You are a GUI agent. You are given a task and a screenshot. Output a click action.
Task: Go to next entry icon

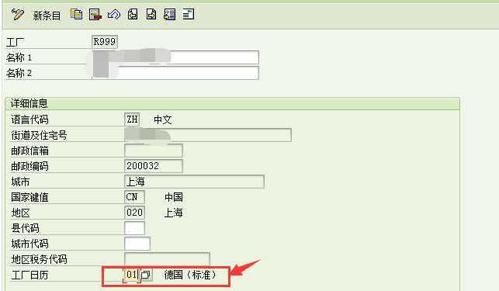[151, 15]
